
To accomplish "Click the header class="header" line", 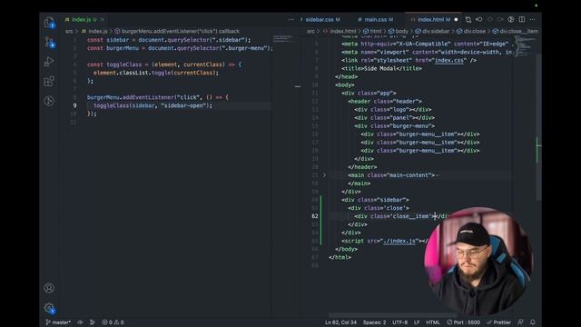I will (385, 101).
